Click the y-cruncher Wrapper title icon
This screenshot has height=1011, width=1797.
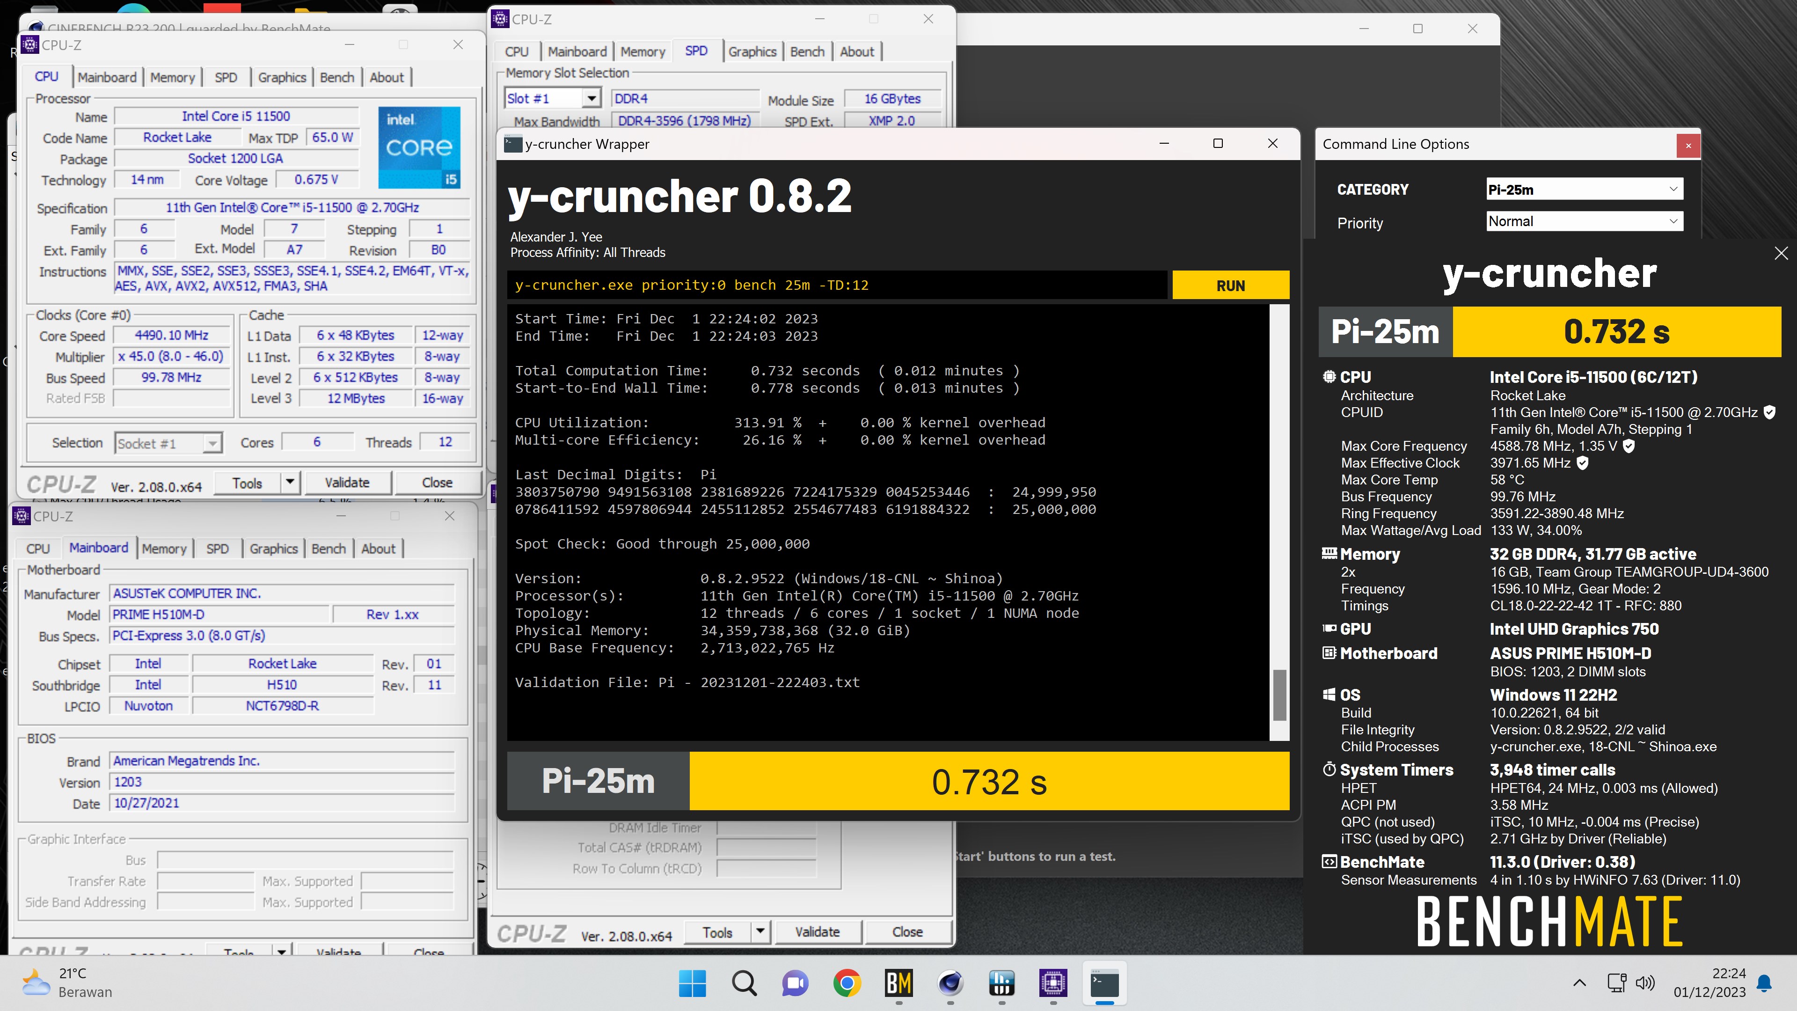(x=513, y=144)
